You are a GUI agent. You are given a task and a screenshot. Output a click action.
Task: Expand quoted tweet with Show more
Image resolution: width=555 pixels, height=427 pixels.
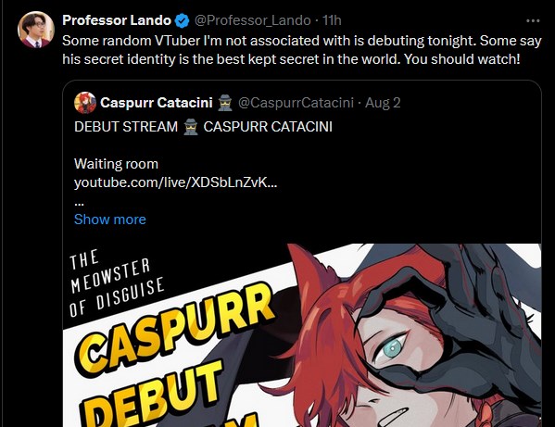click(110, 220)
